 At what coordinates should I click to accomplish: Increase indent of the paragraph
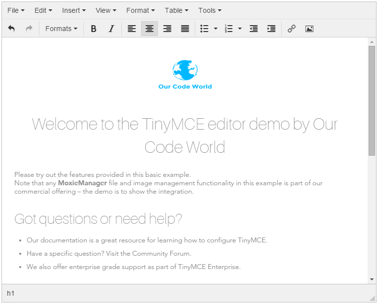pos(271,29)
